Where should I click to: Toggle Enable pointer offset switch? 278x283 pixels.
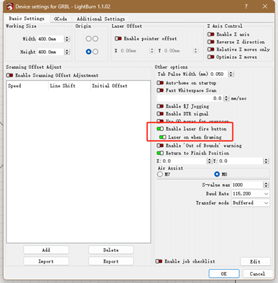pos(118,39)
